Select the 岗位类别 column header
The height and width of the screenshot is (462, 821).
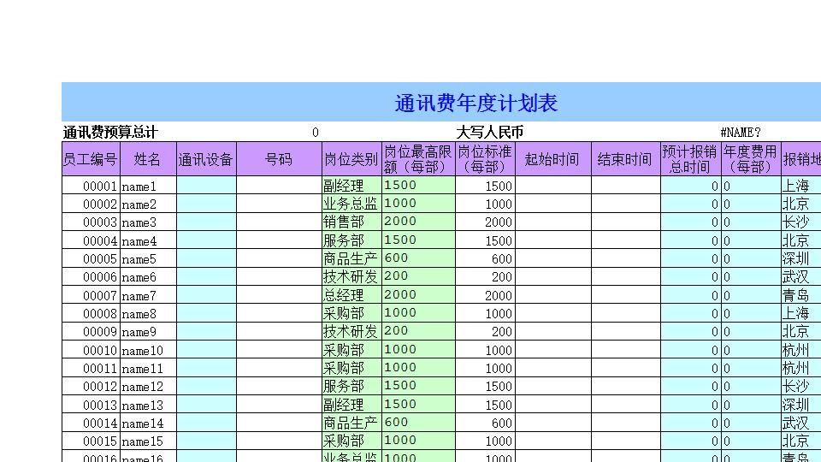coord(351,159)
